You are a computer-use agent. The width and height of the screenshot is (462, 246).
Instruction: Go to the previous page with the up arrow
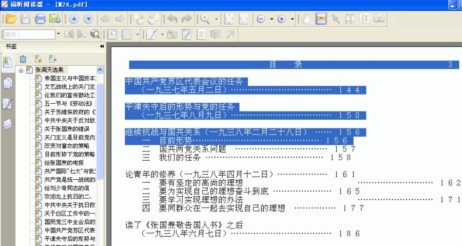point(74,19)
